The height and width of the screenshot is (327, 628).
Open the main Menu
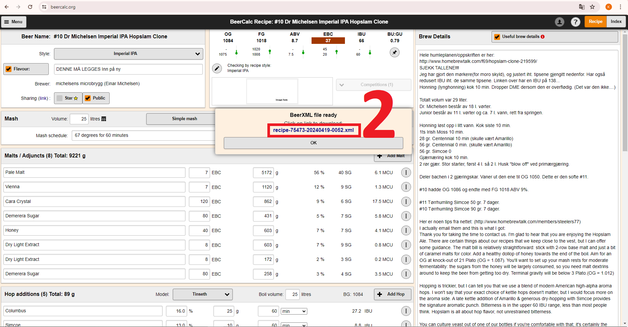click(x=13, y=22)
